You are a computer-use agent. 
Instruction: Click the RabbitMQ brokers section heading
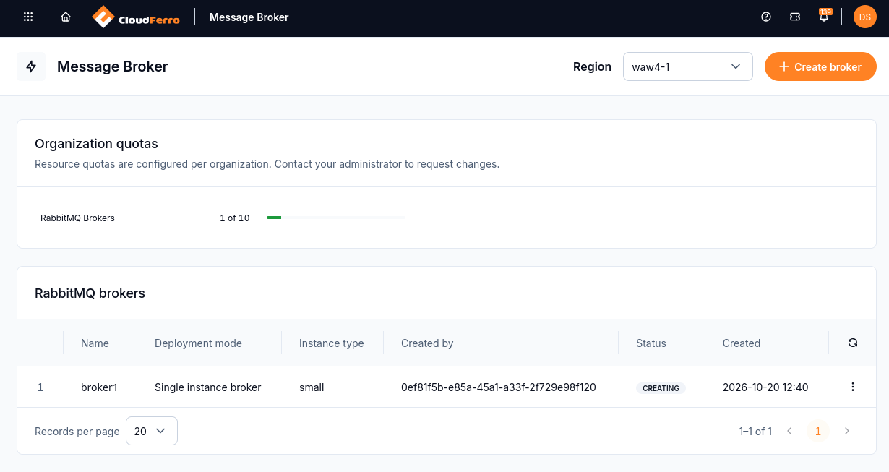click(90, 293)
